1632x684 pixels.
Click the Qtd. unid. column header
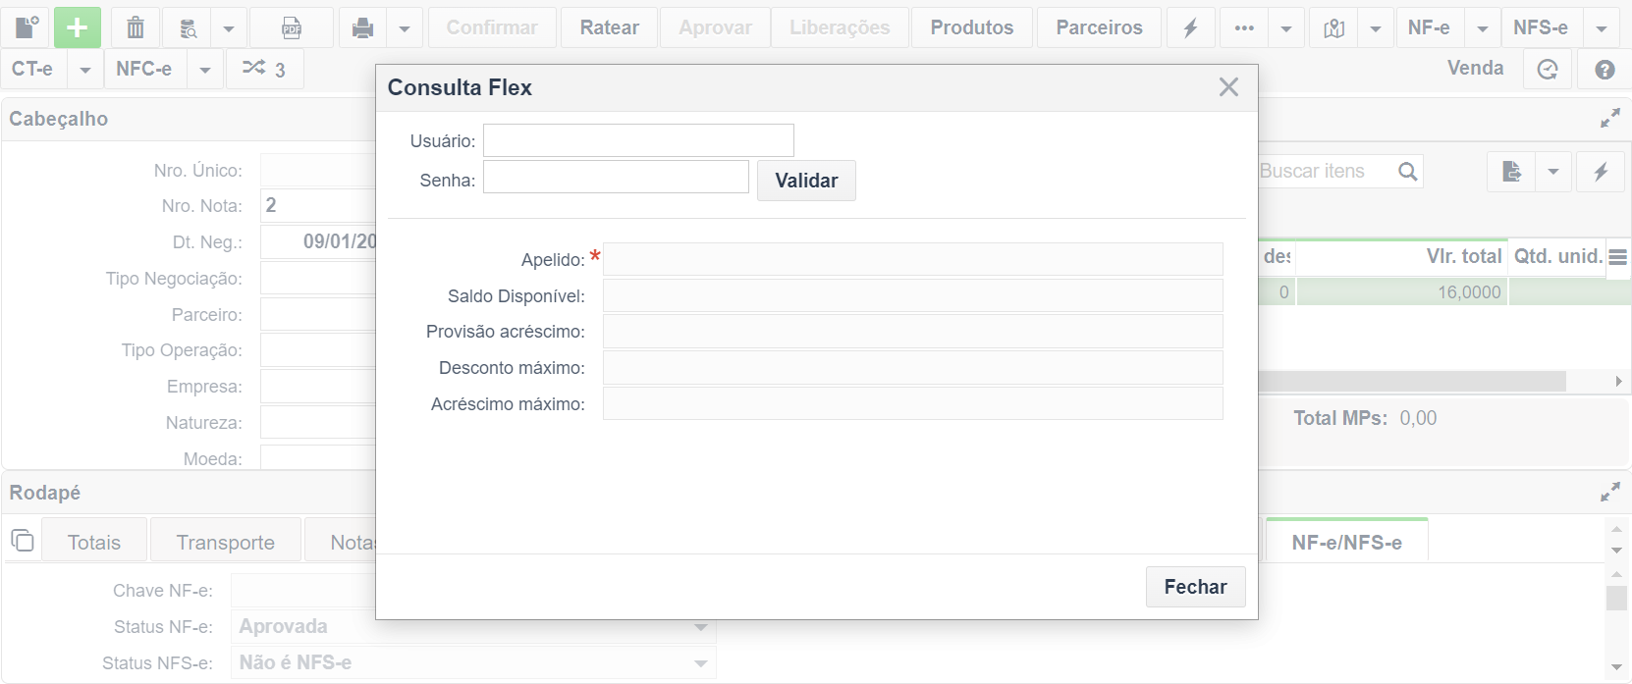point(1557,256)
